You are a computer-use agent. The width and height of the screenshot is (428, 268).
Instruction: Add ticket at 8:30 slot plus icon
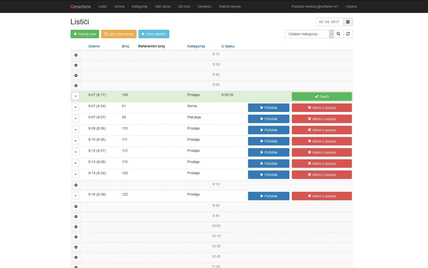point(76,65)
